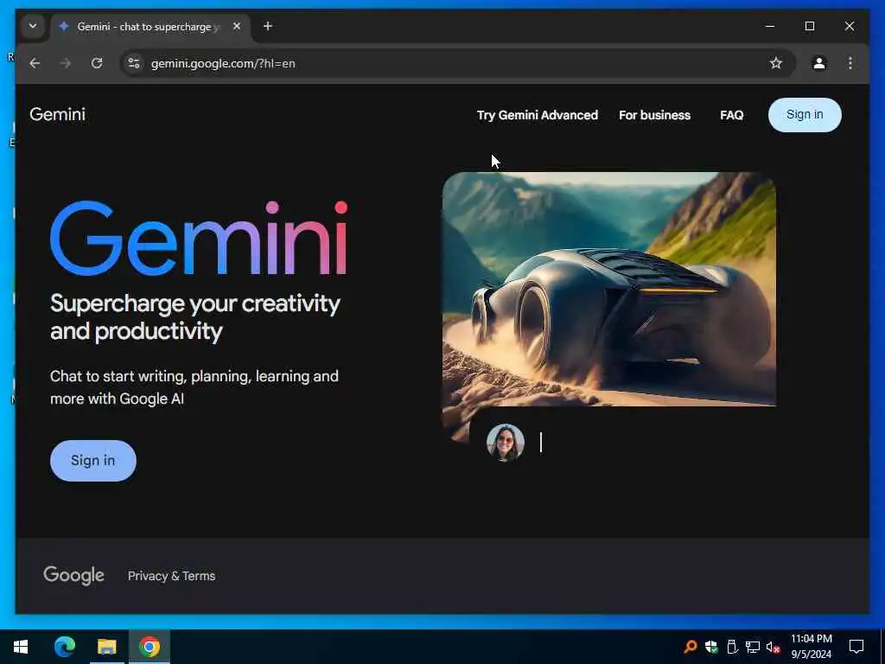Open the Privacy & Terms link
Image resolution: width=885 pixels, height=664 pixels.
pos(172,576)
